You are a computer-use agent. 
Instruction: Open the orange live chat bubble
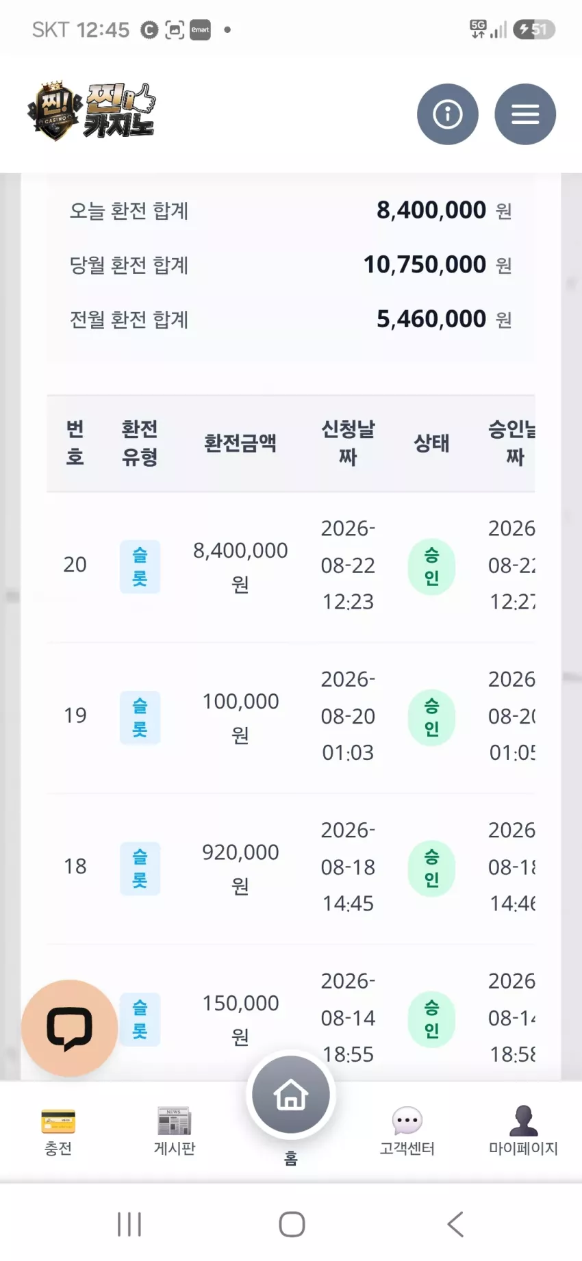click(69, 1028)
